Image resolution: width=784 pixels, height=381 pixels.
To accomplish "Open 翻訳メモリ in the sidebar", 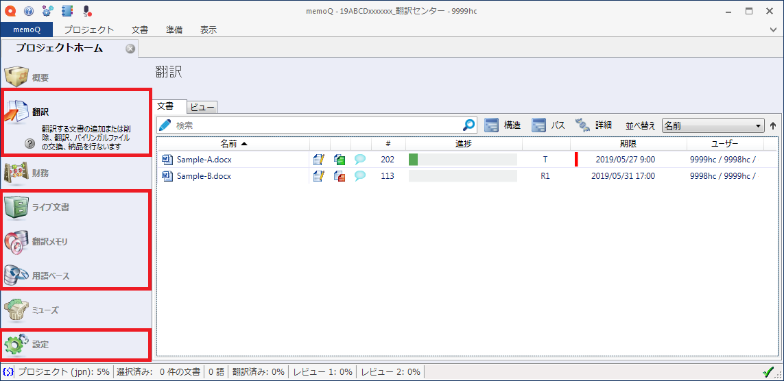I will (49, 242).
